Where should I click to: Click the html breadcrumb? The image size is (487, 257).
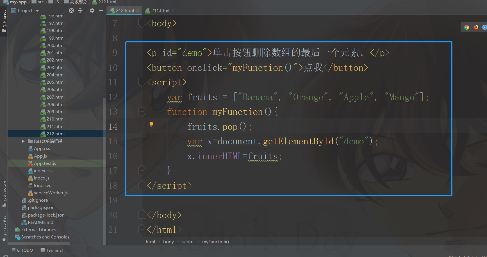150,242
